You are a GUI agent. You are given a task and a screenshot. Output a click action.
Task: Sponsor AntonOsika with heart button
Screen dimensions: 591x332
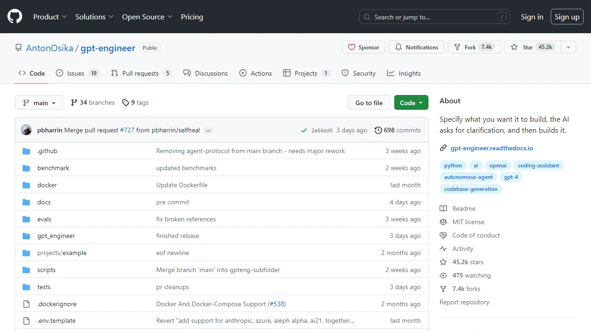(x=363, y=47)
